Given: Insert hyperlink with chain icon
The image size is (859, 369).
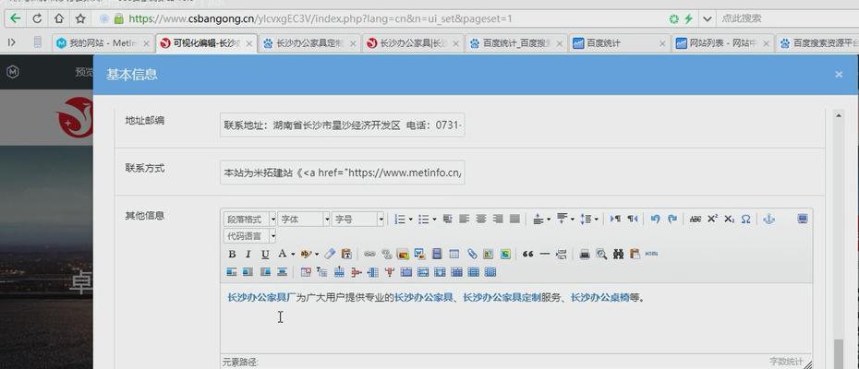Looking at the screenshot, I should pos(369,254).
